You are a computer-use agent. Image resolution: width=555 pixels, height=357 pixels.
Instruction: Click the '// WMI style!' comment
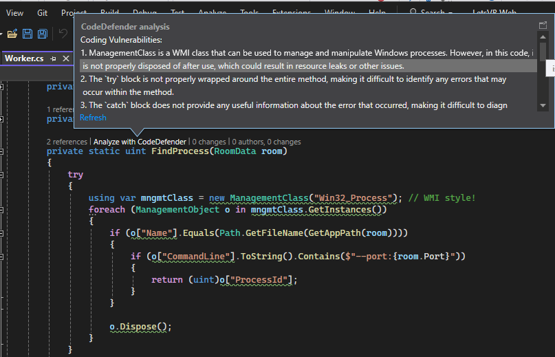click(442, 198)
